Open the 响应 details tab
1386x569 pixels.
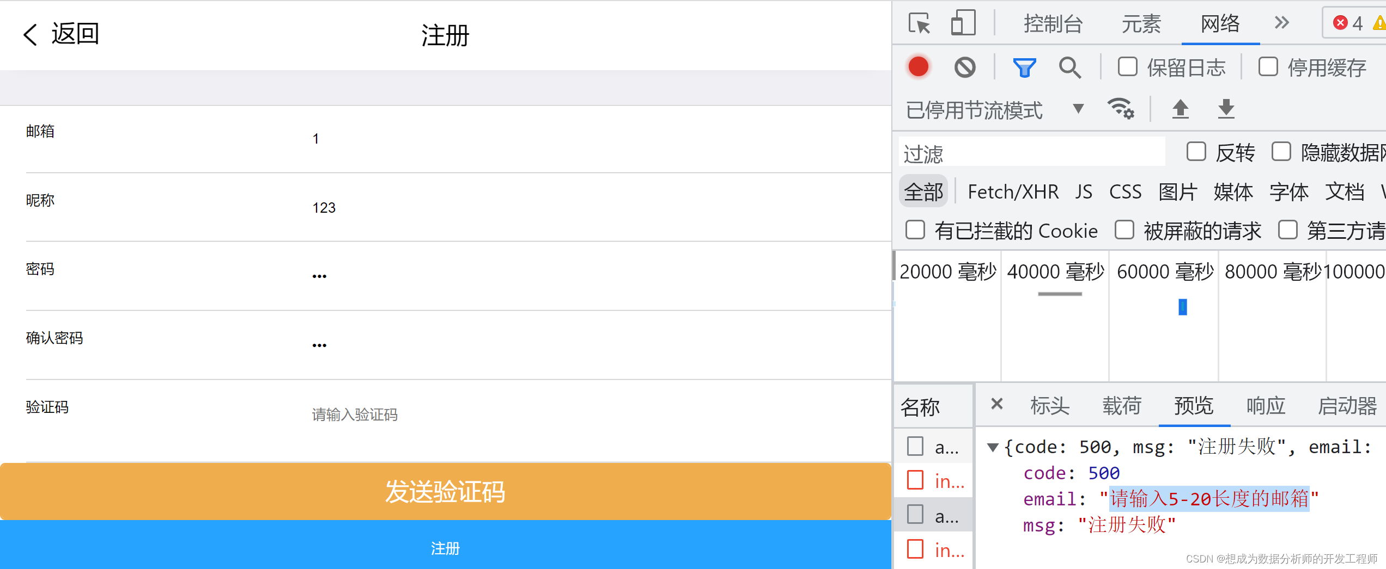pyautogui.click(x=1266, y=406)
